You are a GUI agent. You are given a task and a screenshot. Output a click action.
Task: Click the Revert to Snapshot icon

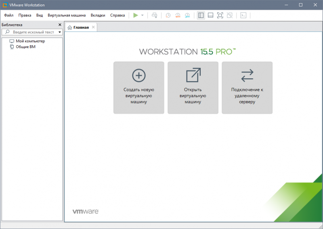[178, 15]
